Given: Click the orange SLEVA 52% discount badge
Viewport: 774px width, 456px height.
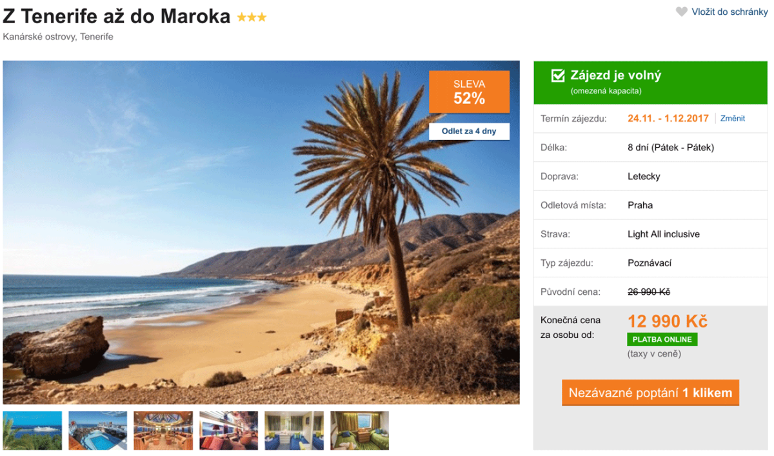Looking at the screenshot, I should point(469,92).
